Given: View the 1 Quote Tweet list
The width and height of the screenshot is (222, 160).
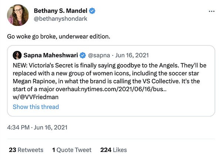Looking at the screenshot, I should 72,150.
